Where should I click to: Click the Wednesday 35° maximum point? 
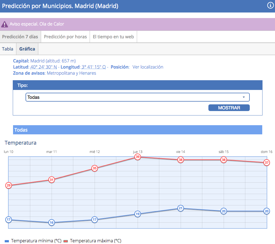pyautogui.click(x=95, y=168)
